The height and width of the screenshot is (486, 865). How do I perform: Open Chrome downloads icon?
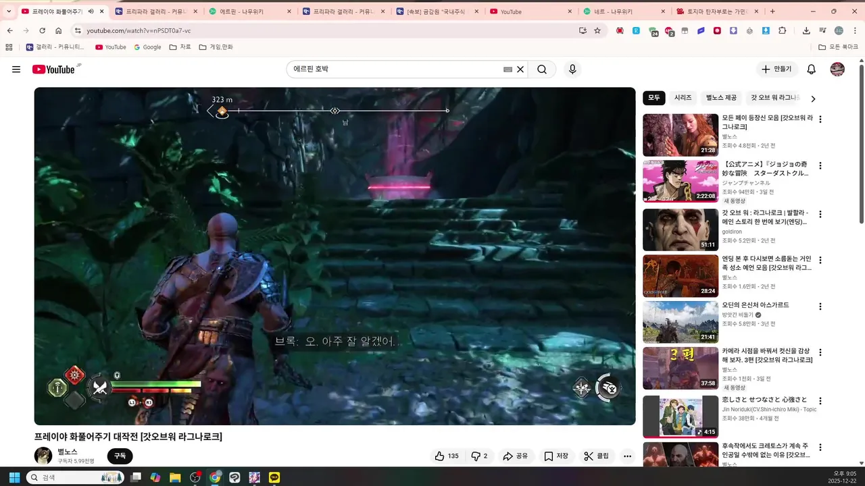[806, 30]
